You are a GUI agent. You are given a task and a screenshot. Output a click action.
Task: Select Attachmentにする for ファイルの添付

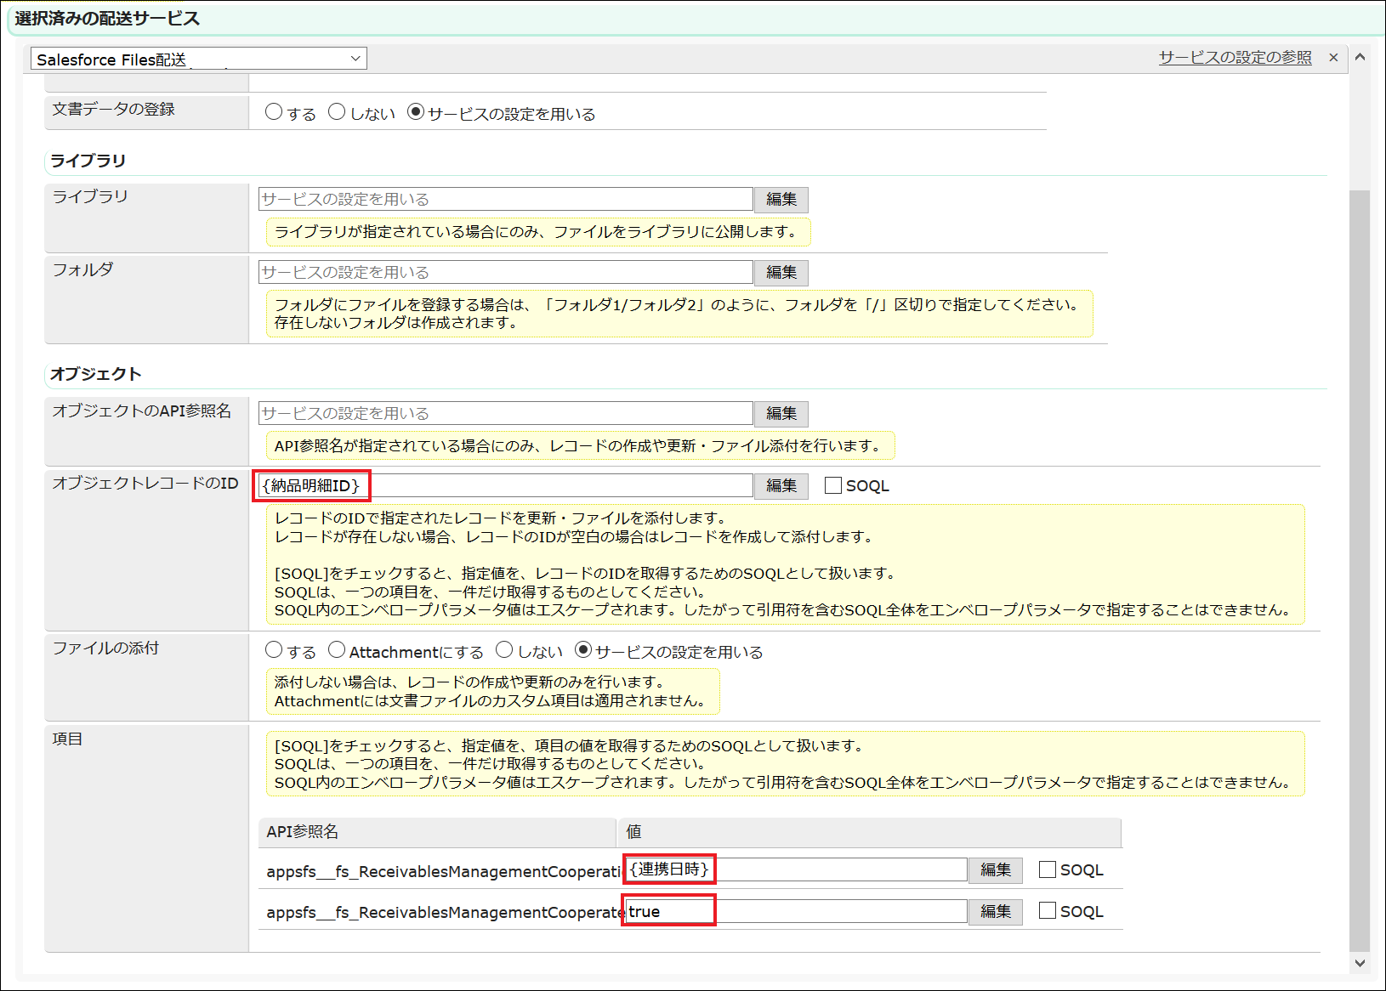click(x=338, y=651)
